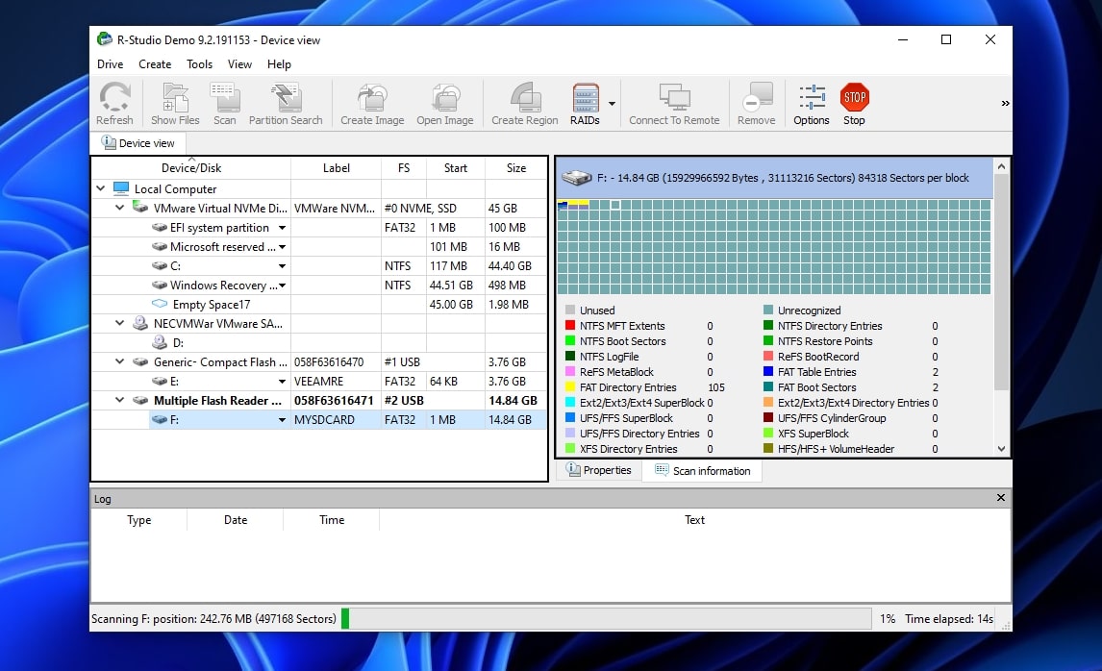The image size is (1102, 671).
Task: Open the RAIDs dropdown arrow
Action: click(610, 102)
